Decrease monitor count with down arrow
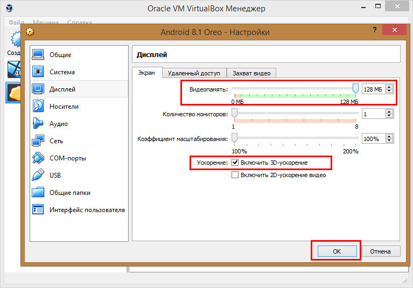This screenshot has width=413, height=288. [389, 116]
